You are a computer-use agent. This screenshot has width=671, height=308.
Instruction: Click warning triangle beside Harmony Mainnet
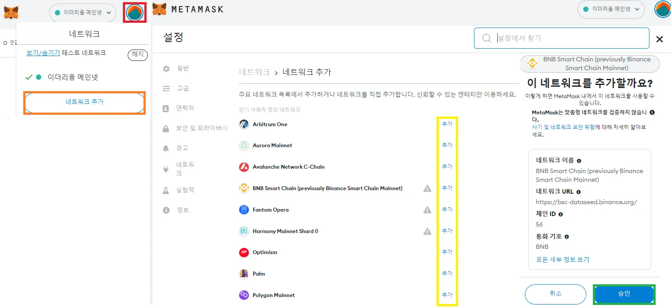point(427,231)
